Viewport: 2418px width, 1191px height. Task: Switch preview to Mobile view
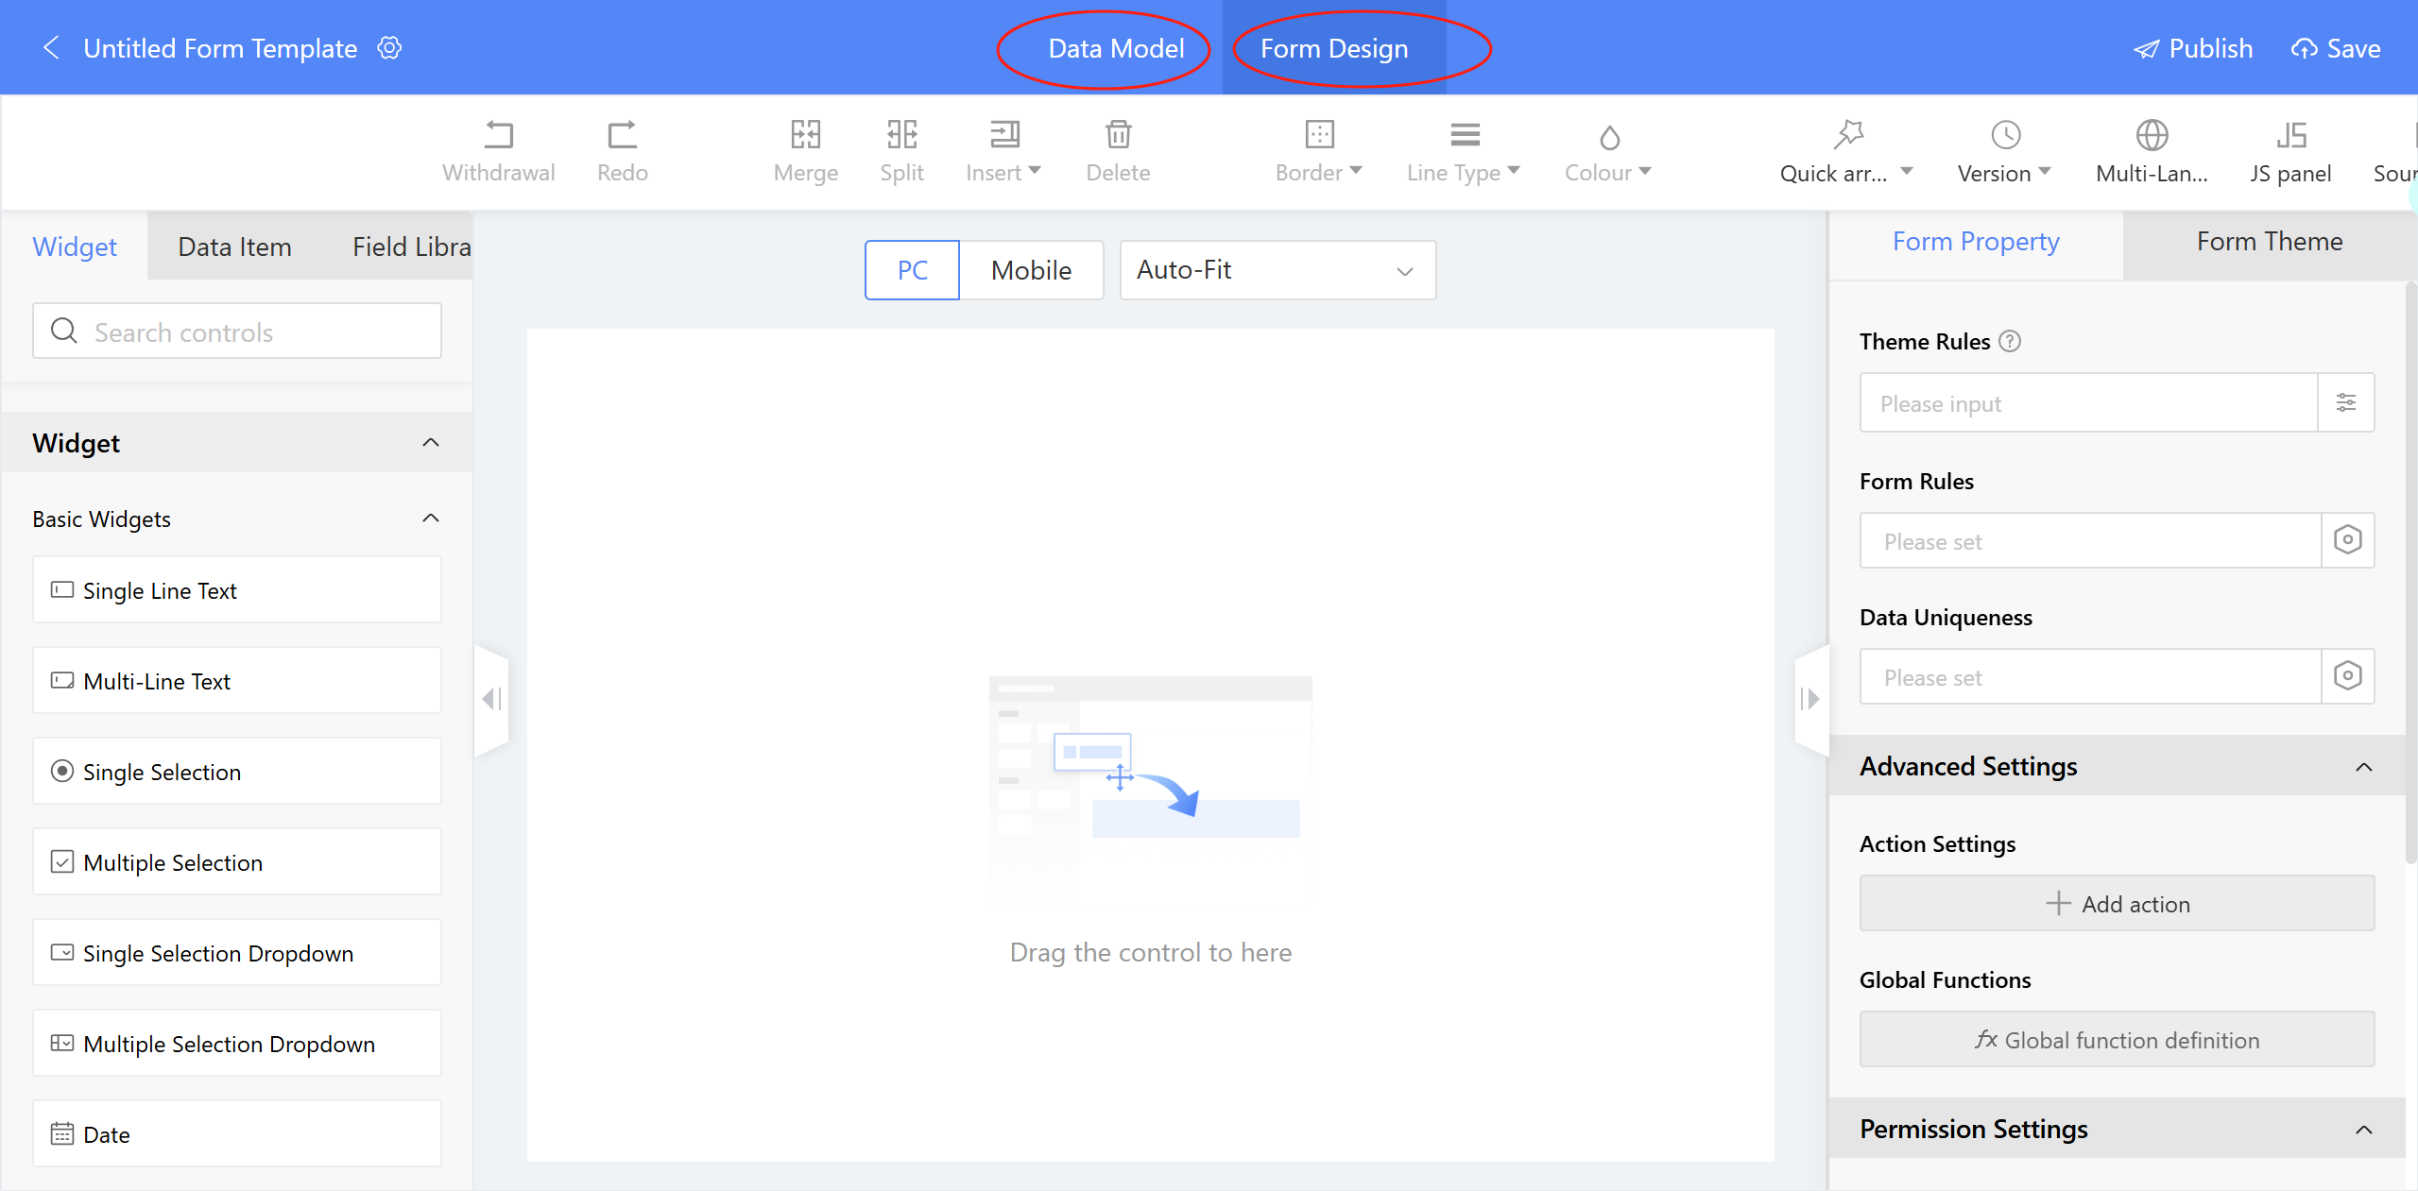1031,270
